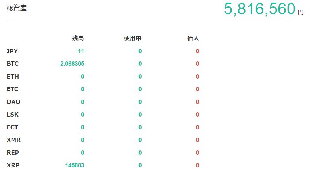
Task: Click the LSK currency row label
Action: tap(13, 115)
